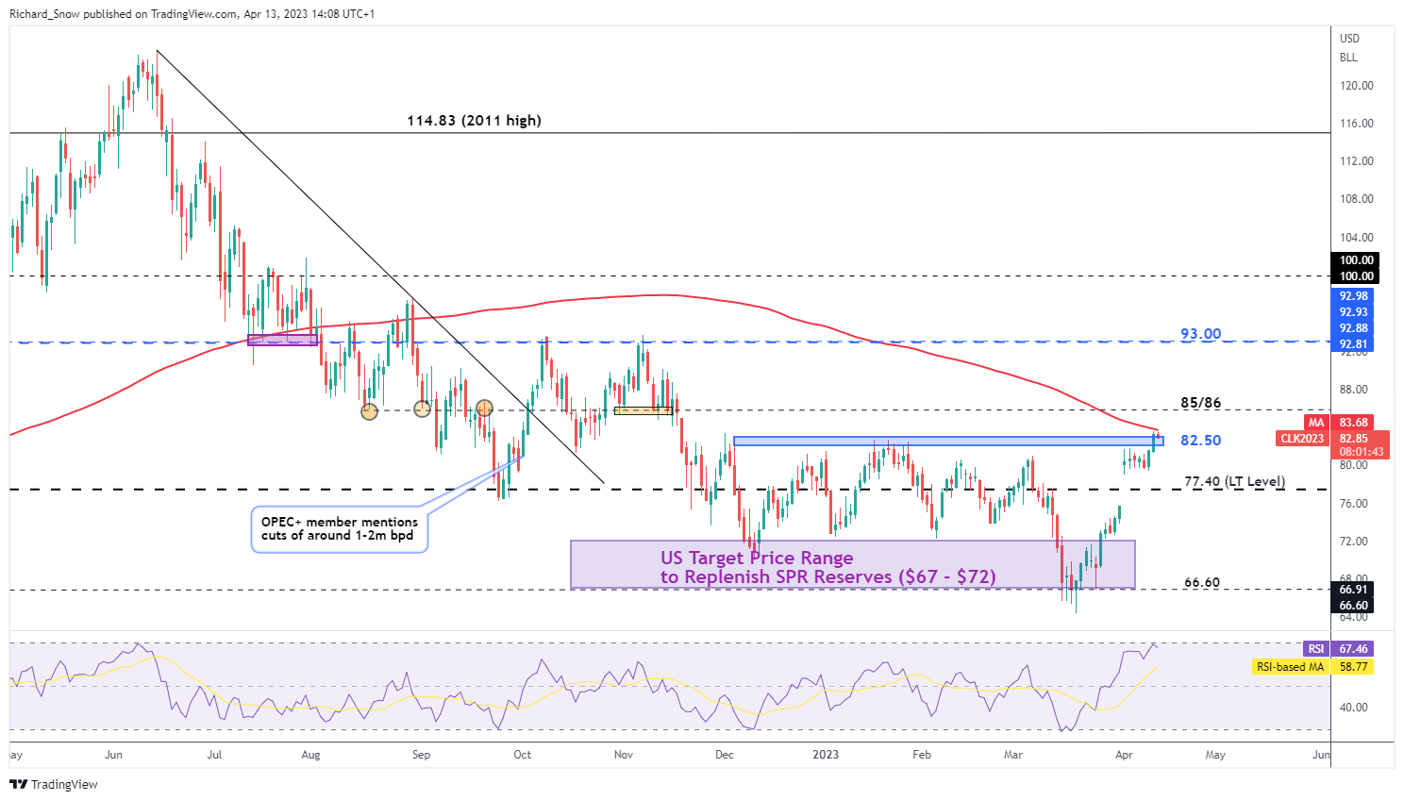Click the countdown timer '08:01:43'
This screenshot has width=1404, height=801.
coord(1361,452)
